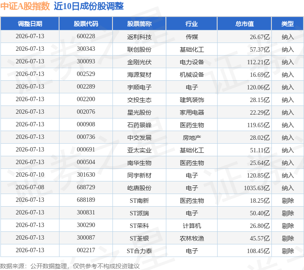Open the 石药景峰 stock entry
Image resolution: width=304 pixels, height=270 pixels.
[139, 125]
